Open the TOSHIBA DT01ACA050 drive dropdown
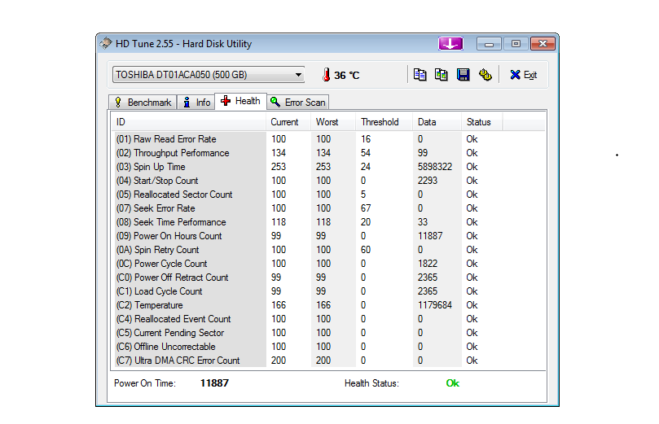 click(209, 75)
